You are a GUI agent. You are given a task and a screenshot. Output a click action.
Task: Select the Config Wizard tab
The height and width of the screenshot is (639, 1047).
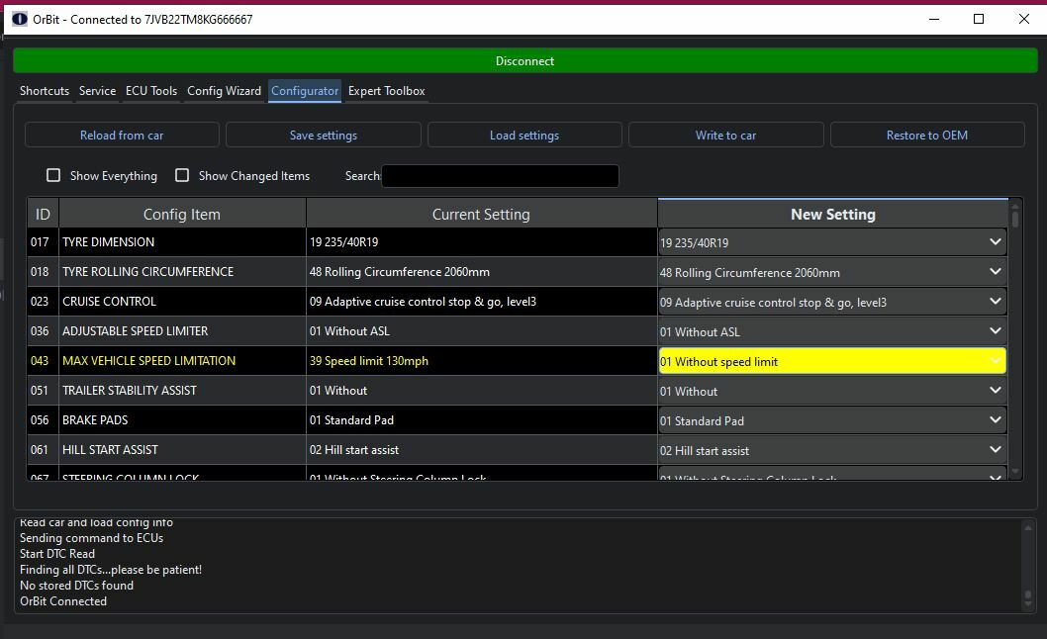(224, 91)
